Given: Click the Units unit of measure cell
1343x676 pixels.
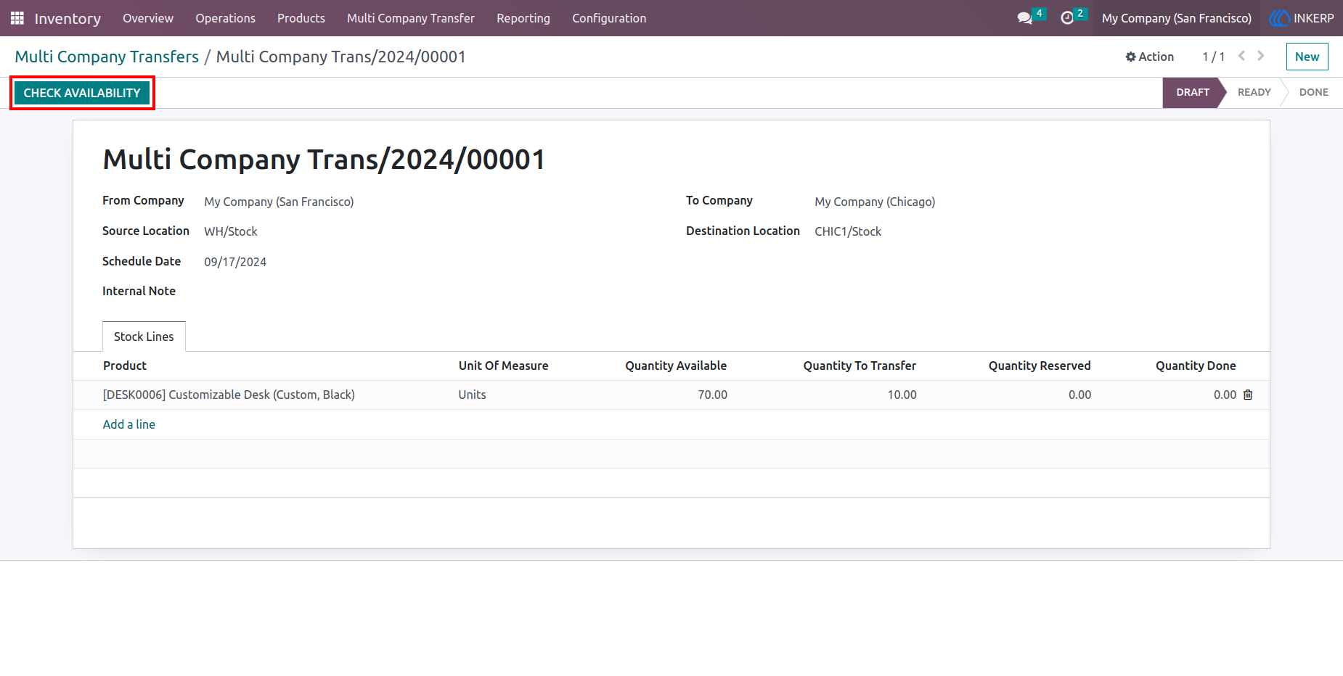Looking at the screenshot, I should coord(472,395).
